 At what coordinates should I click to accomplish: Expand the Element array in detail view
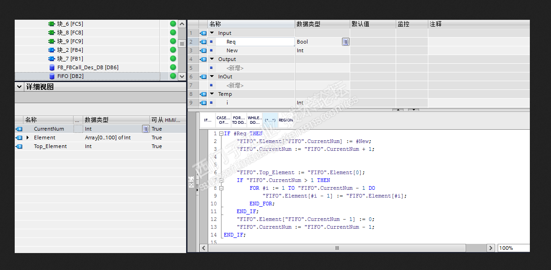tap(28, 138)
